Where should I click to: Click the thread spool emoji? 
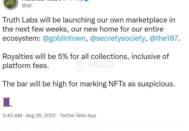[x=7, y=102]
